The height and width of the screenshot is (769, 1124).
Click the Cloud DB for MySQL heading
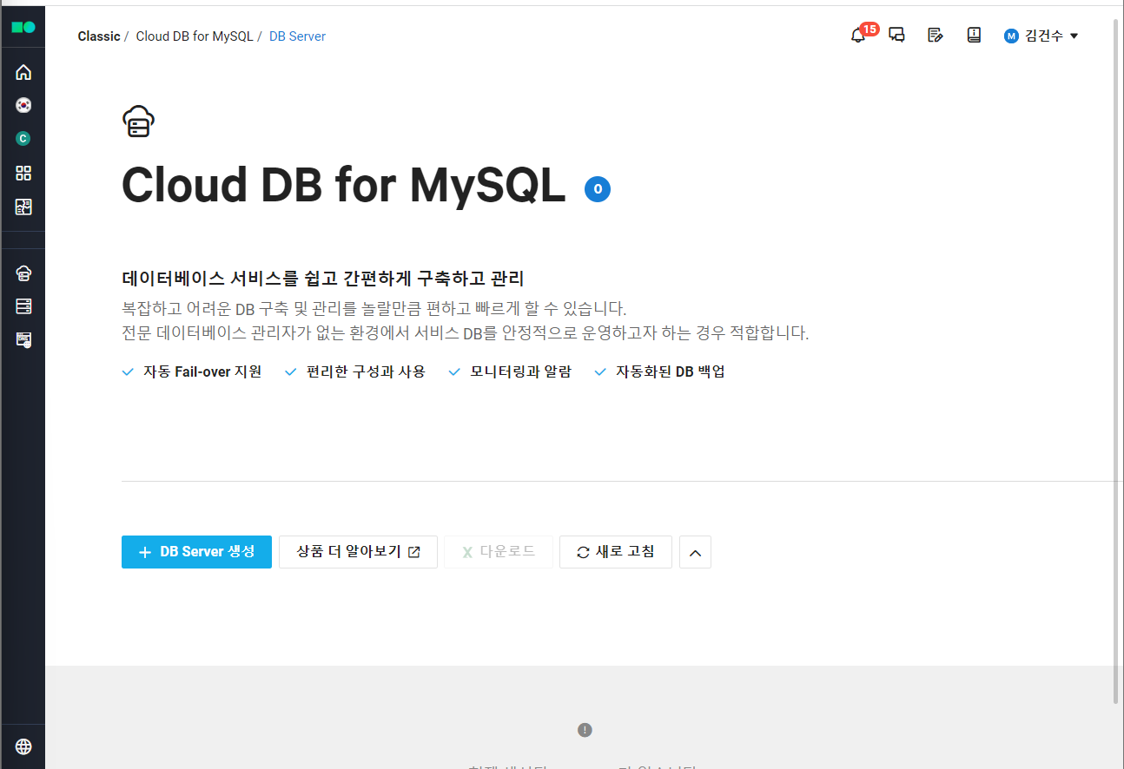344,186
